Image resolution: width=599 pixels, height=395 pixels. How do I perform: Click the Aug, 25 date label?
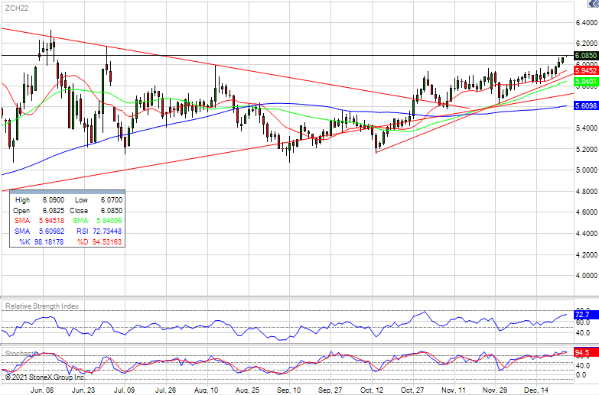tap(247, 390)
